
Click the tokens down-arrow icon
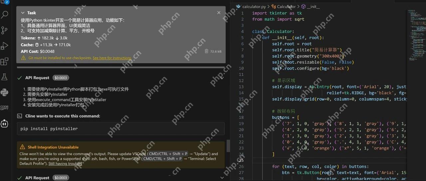click(x=57, y=38)
